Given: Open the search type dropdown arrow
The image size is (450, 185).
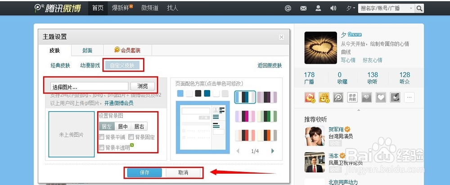Looking at the screenshot, I should [x=411, y=9].
